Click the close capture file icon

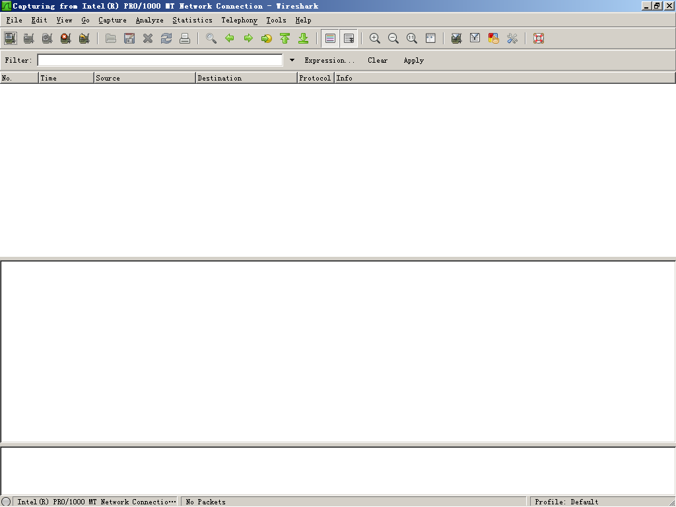click(148, 38)
